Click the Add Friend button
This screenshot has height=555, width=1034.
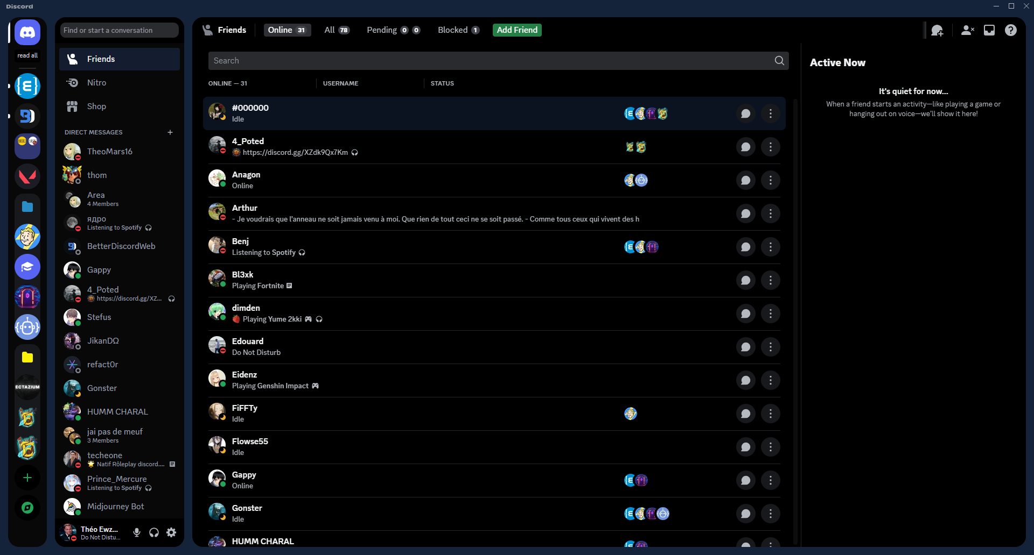(x=517, y=30)
